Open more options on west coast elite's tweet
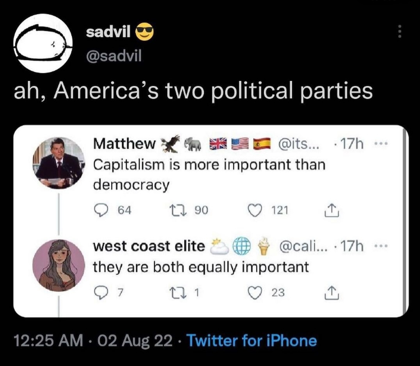Screen dimensions: 420x366 coord(384,247)
